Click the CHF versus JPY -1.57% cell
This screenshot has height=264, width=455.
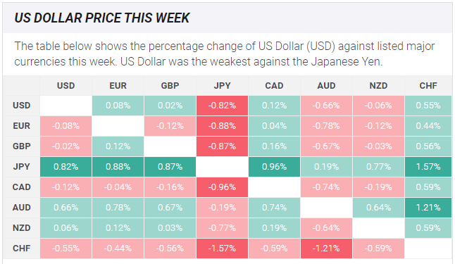tap(222, 249)
